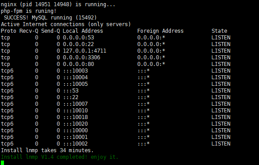Click local address 0.0.0.0:53
Screen dimensions: 259x165
(x=78, y=38)
